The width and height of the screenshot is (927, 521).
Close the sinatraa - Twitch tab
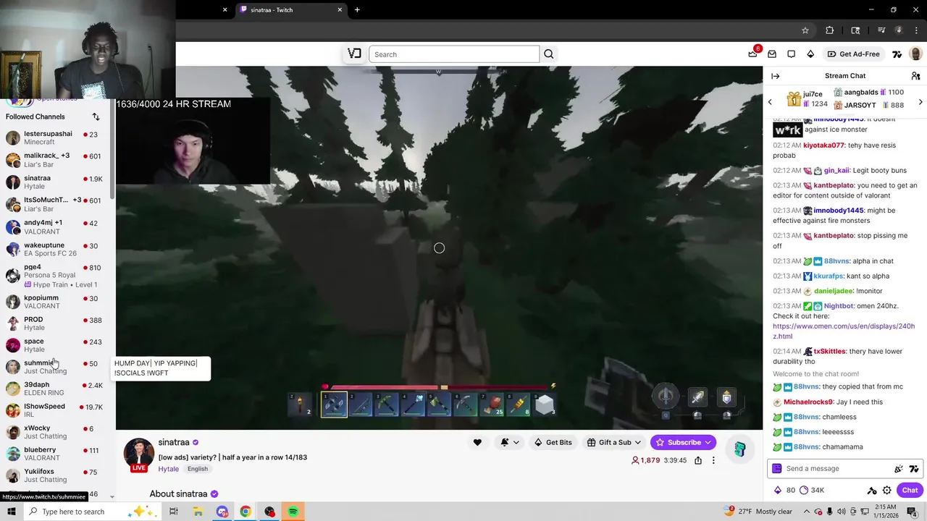pos(340,9)
